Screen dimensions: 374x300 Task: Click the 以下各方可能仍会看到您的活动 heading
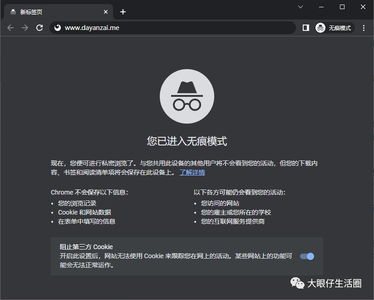pos(240,192)
